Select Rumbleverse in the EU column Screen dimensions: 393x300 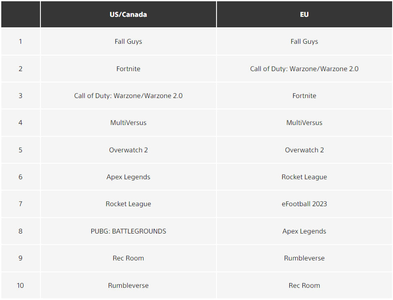(x=304, y=258)
